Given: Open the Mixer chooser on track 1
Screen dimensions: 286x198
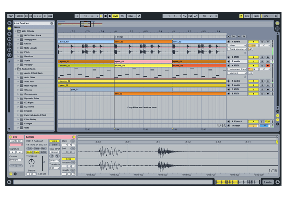Looking at the screenshot, I should click(237, 46).
